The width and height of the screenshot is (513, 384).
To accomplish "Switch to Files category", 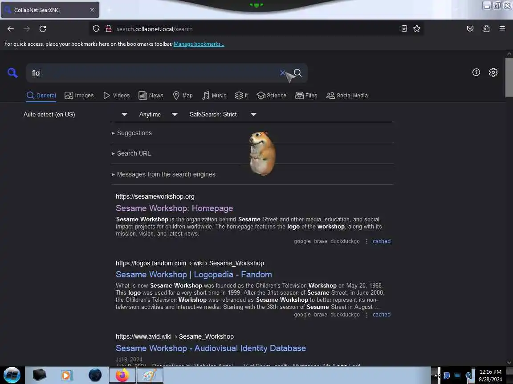I will tap(306, 96).
